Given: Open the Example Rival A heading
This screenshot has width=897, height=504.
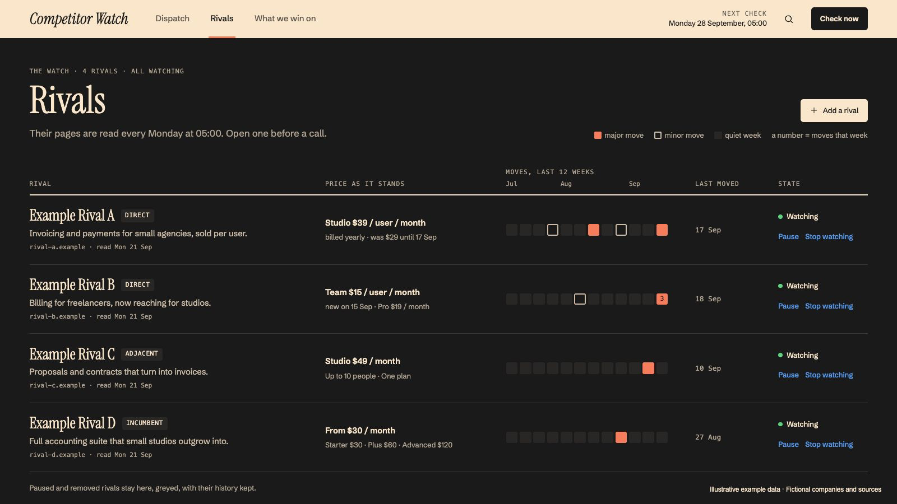Looking at the screenshot, I should pos(72,216).
